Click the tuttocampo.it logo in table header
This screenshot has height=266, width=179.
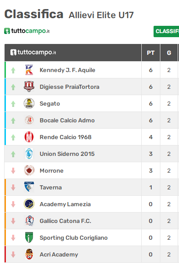[x=33, y=52]
